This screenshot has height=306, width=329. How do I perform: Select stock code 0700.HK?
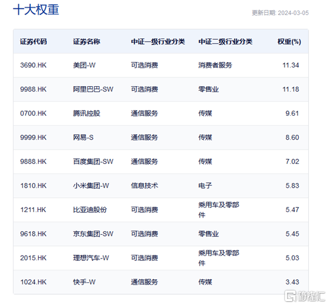point(33,113)
